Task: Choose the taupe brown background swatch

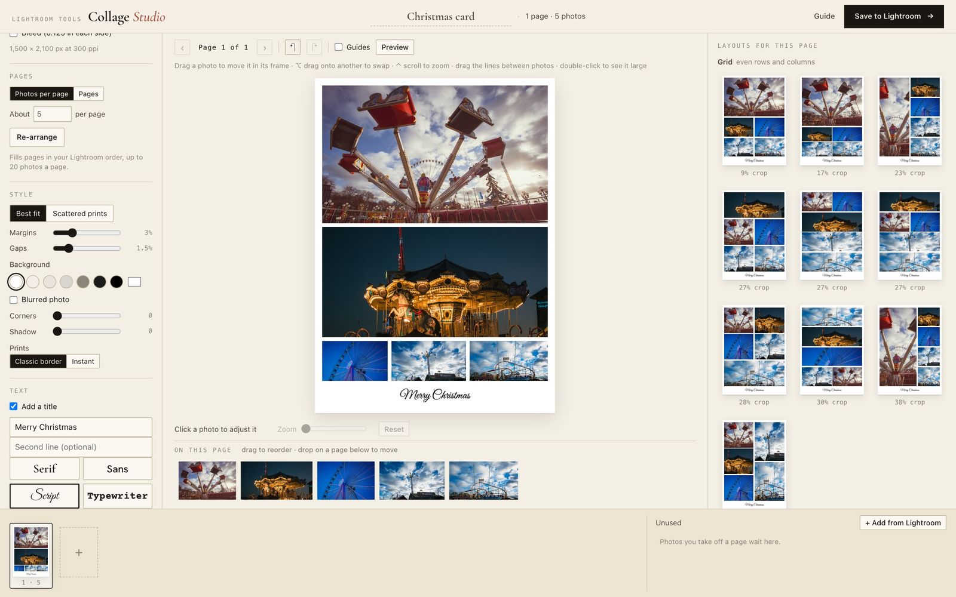Action: pyautogui.click(x=83, y=282)
